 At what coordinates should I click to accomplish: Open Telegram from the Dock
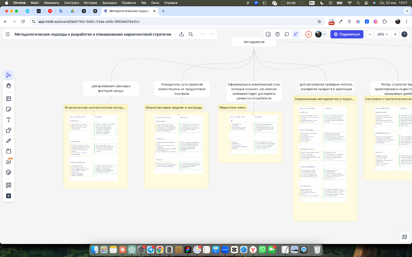(150, 249)
